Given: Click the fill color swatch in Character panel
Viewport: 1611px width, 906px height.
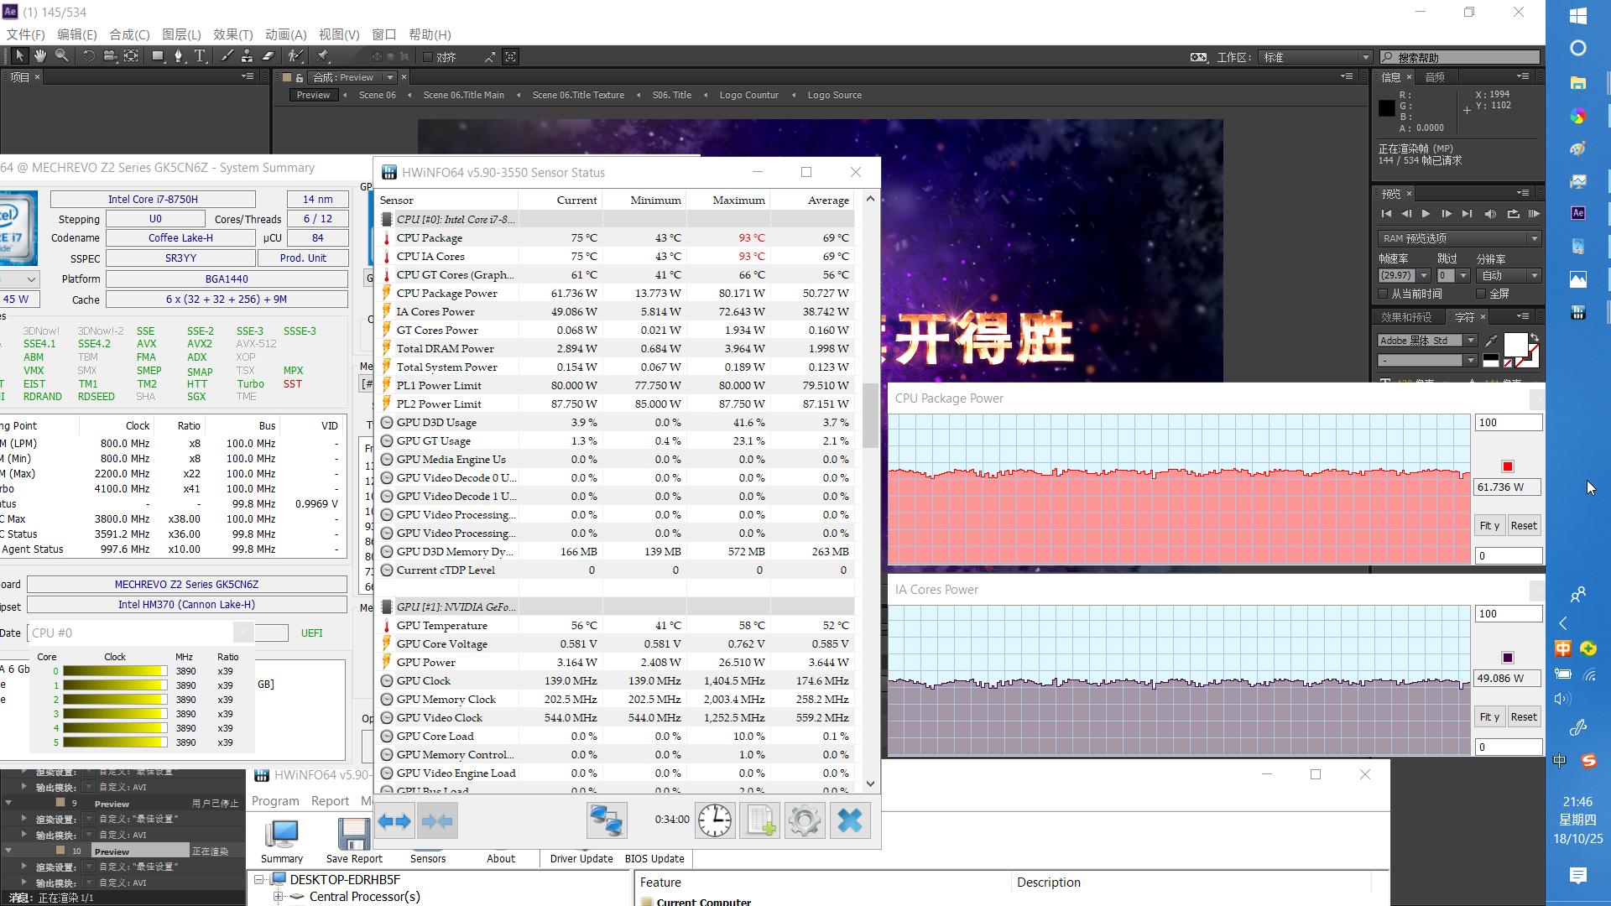Looking at the screenshot, I should 1516,346.
